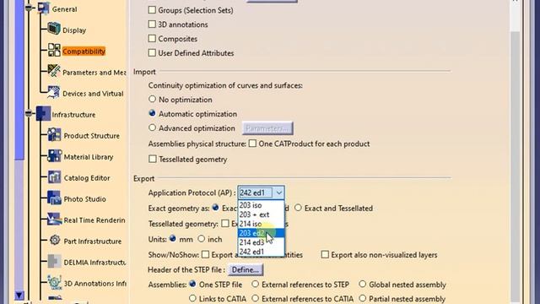Enable Tessellated geometry import checkbox

pos(152,159)
